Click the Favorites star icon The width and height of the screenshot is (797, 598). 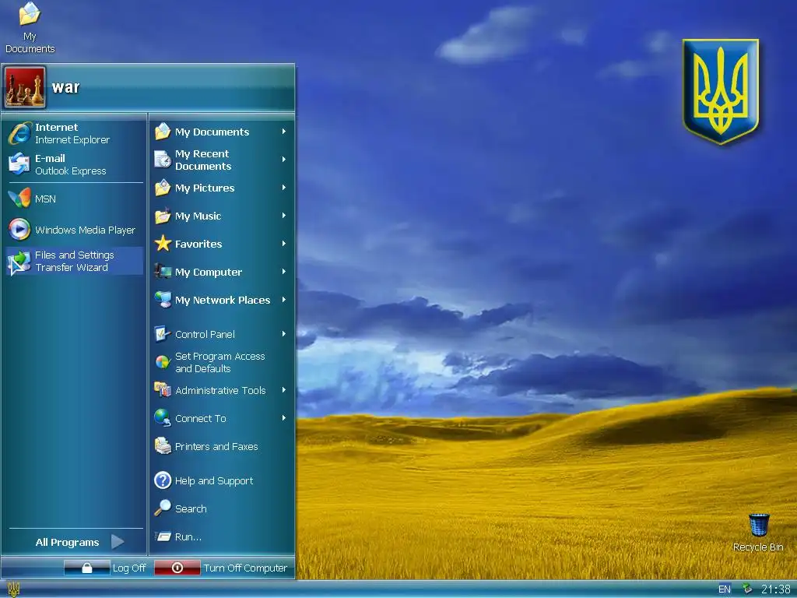click(x=163, y=244)
